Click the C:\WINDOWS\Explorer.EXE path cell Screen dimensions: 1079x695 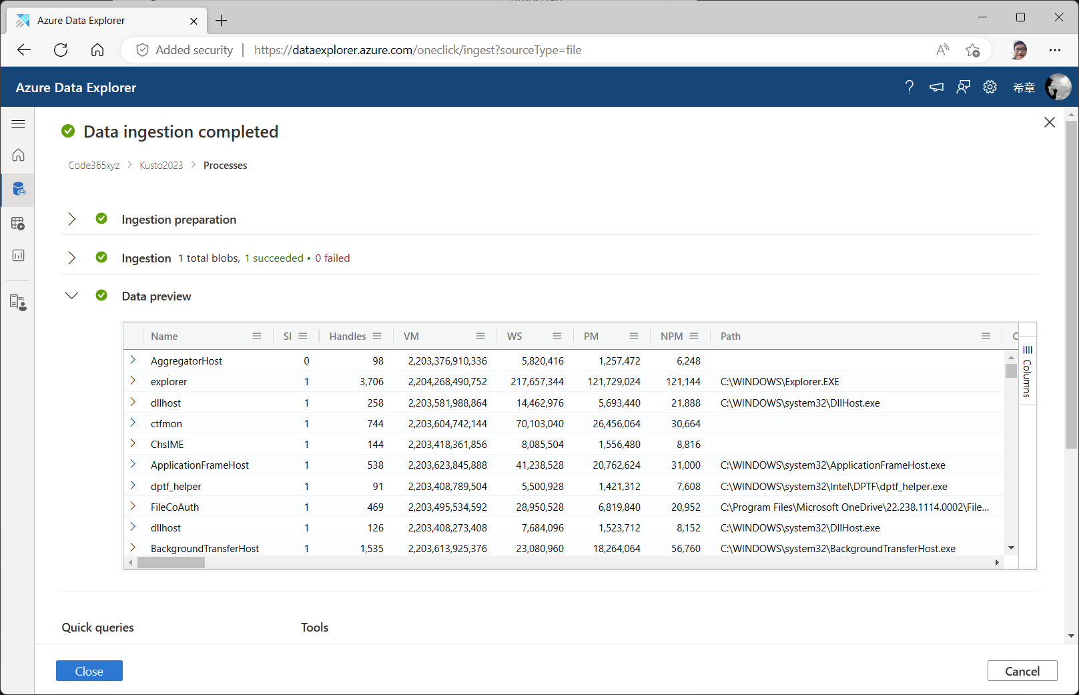(779, 382)
